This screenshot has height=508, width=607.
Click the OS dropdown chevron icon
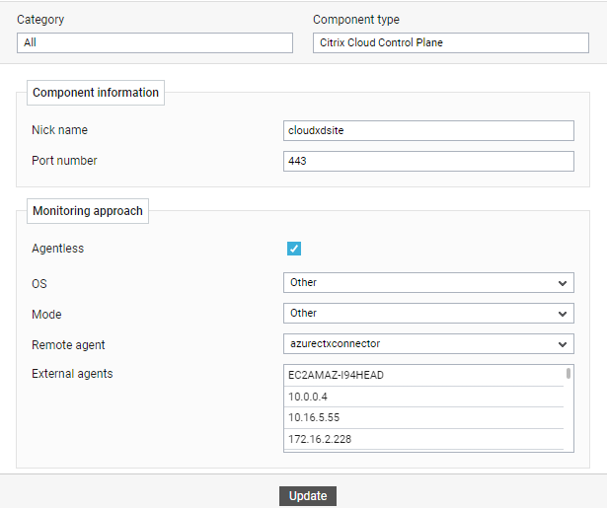563,283
